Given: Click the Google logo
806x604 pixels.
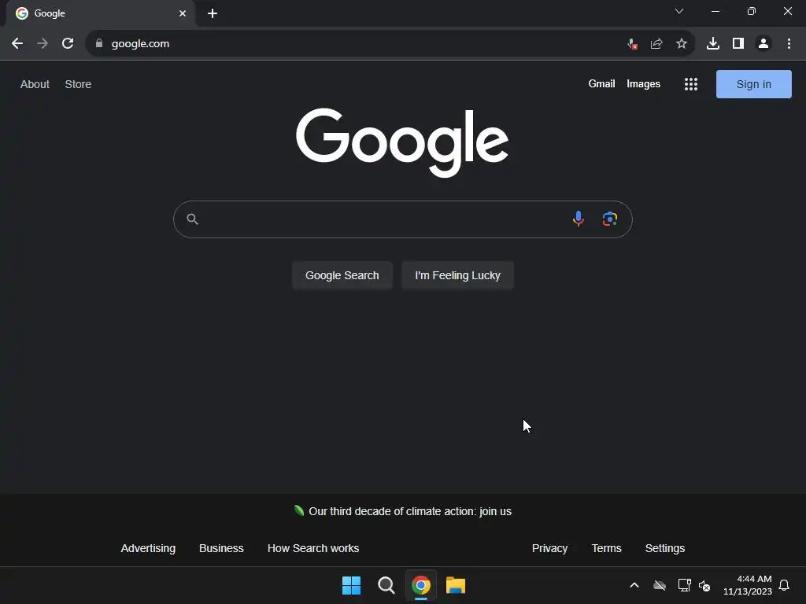Looking at the screenshot, I should (x=402, y=142).
